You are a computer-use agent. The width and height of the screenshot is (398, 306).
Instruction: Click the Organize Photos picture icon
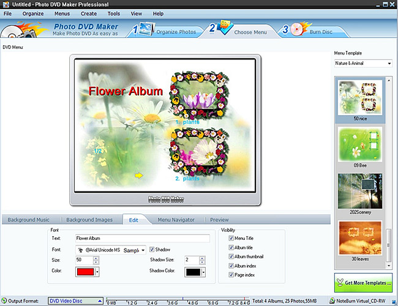point(147,29)
